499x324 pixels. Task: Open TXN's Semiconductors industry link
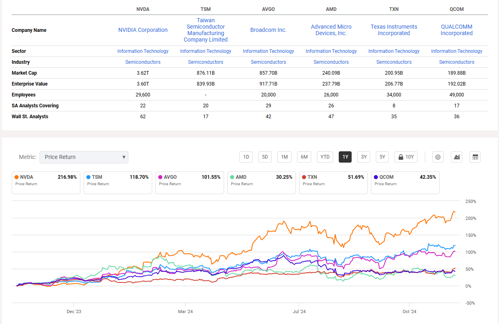(394, 62)
